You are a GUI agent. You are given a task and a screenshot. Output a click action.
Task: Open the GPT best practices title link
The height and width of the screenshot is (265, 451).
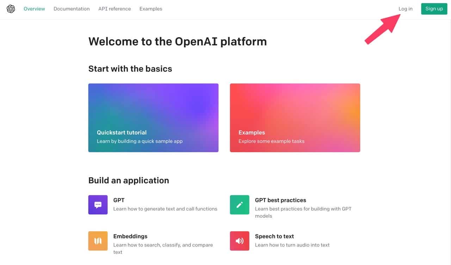coord(280,200)
